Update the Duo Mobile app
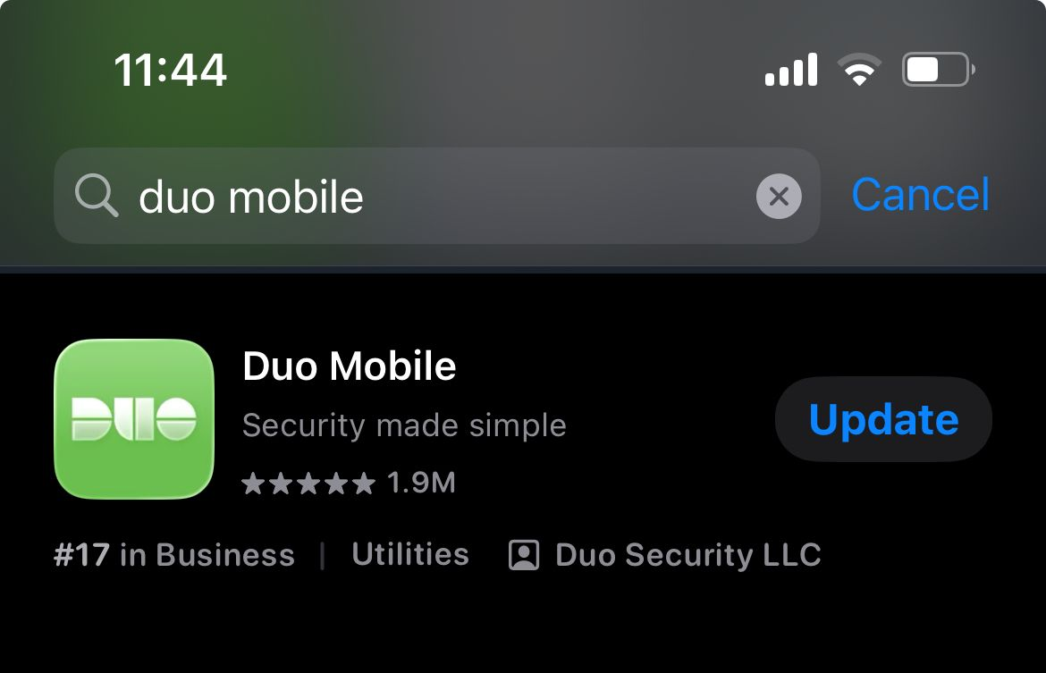The width and height of the screenshot is (1046, 673). coord(883,419)
